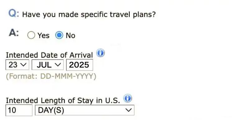
Task: Click the "Yes" answer label text
Action: click(x=44, y=36)
